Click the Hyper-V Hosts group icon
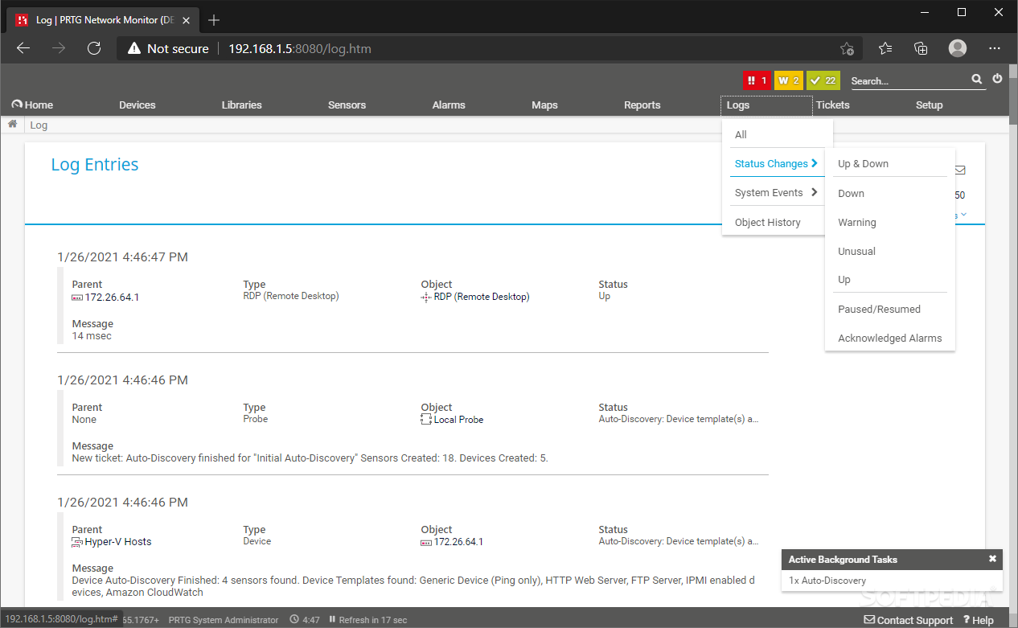 tap(77, 542)
